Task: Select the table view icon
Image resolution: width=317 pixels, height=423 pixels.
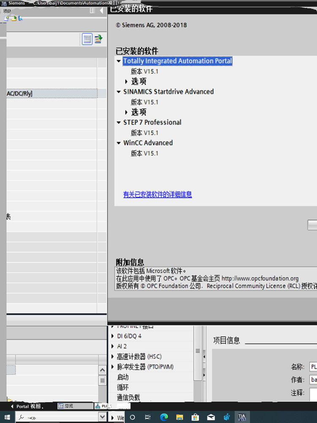Action: 87,39
